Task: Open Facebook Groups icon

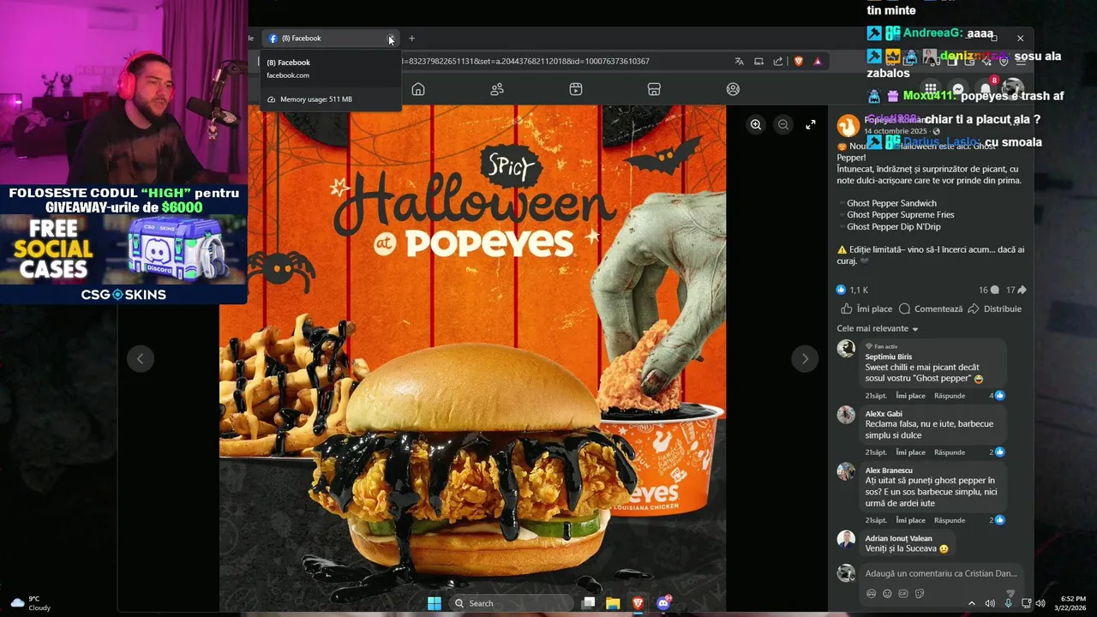Action: [x=733, y=89]
